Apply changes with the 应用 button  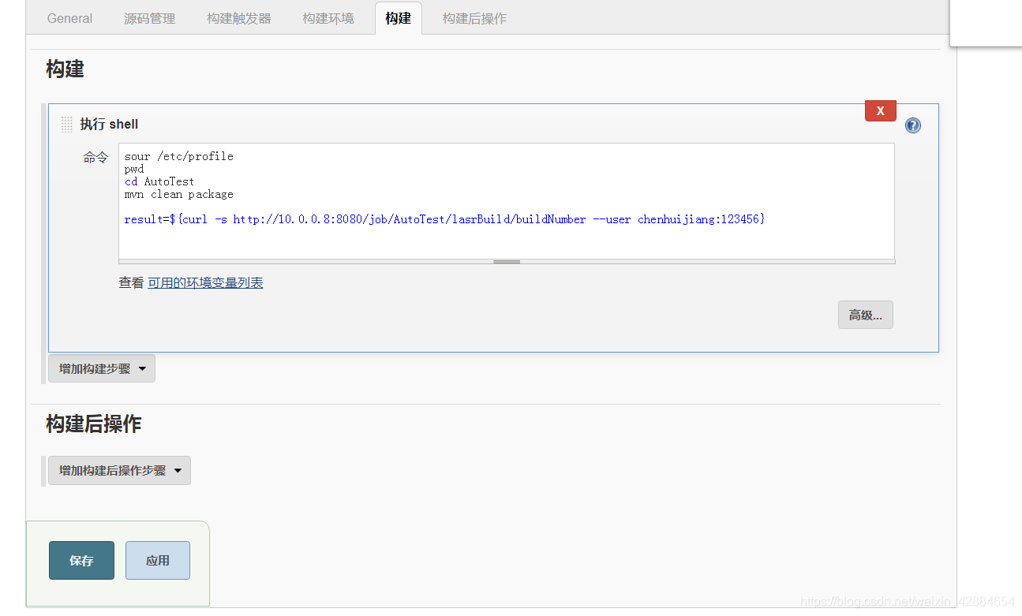tap(158, 560)
